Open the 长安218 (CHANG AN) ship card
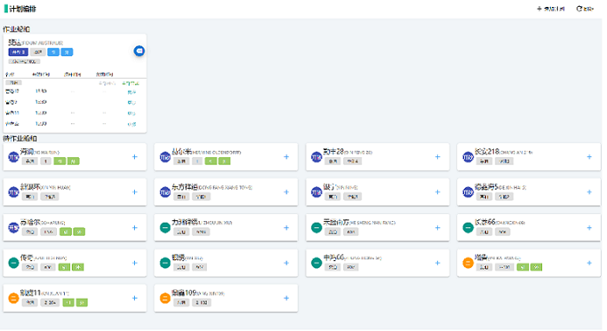 (x=528, y=157)
